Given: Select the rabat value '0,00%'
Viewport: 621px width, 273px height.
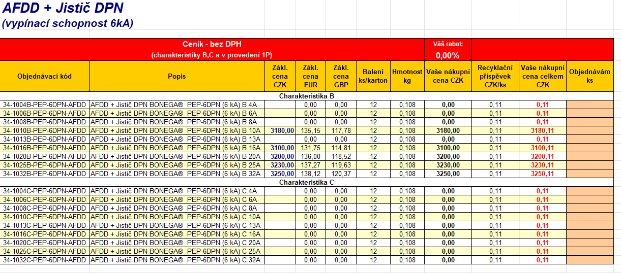Looking at the screenshot, I should pyautogui.click(x=448, y=55).
